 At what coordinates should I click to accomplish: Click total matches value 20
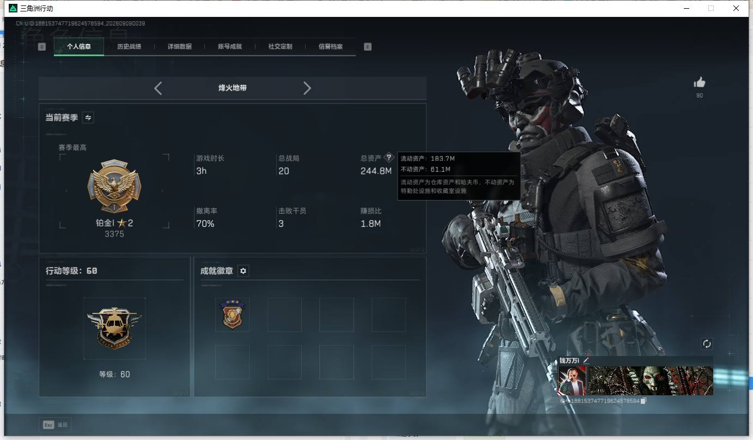(284, 171)
